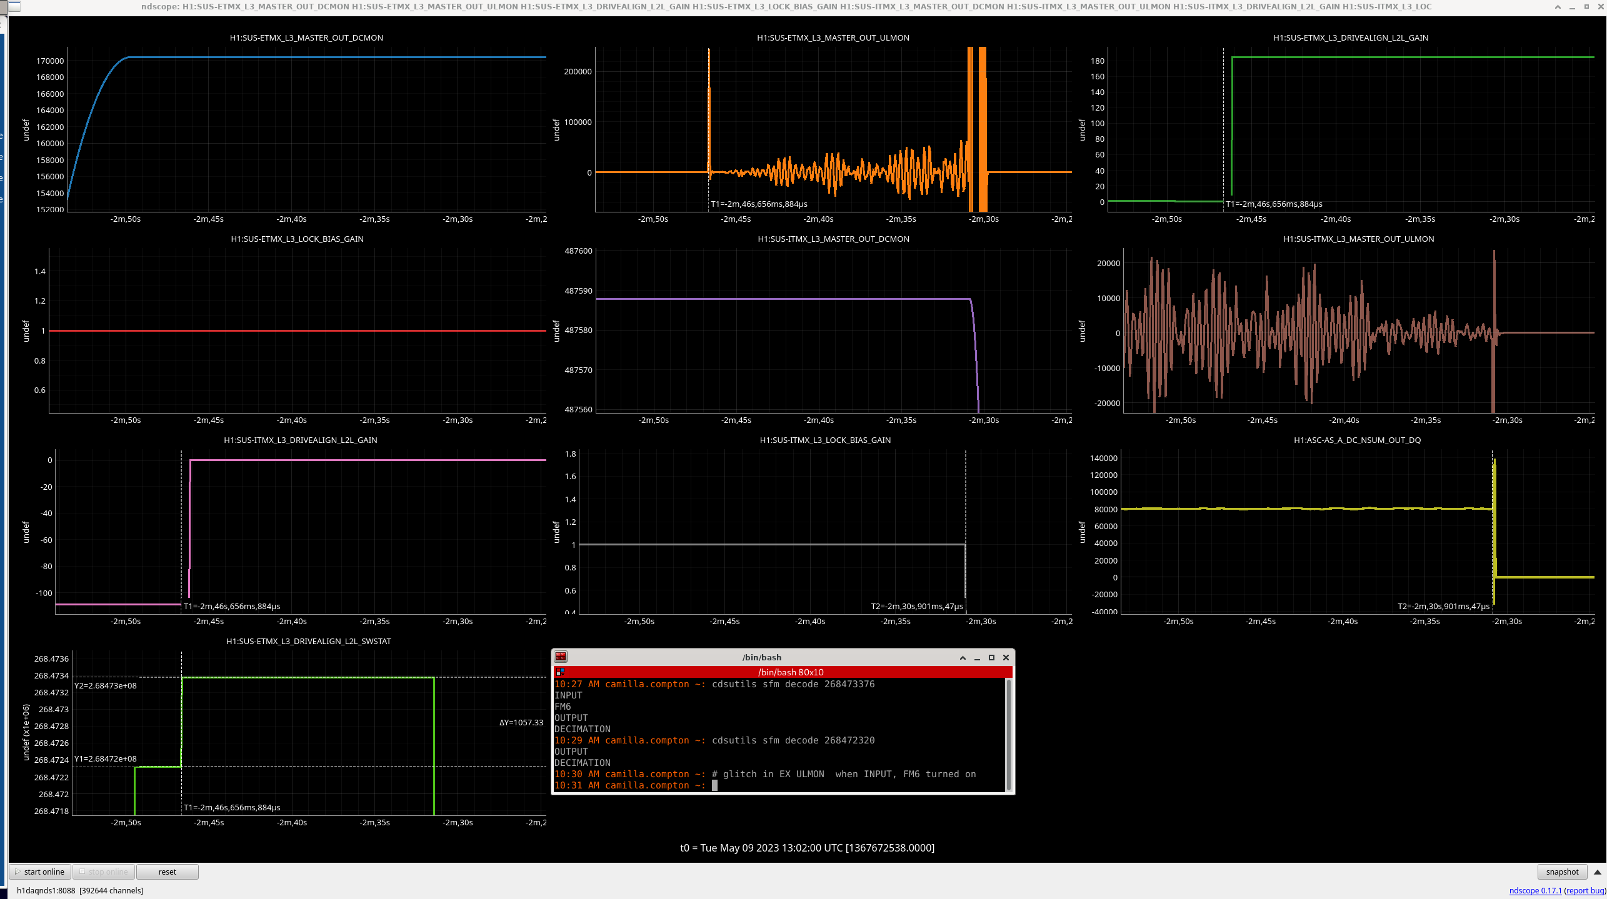Click the terminal vertical scrollbar
Viewport: 1607px width, 899px height.
pos(1008,734)
